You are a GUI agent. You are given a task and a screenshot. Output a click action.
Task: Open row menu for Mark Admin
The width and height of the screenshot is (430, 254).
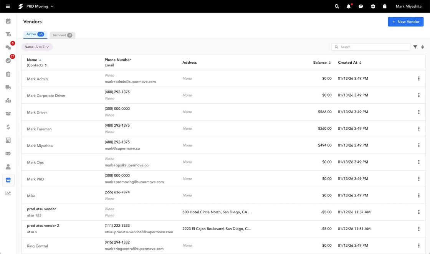coord(419,78)
